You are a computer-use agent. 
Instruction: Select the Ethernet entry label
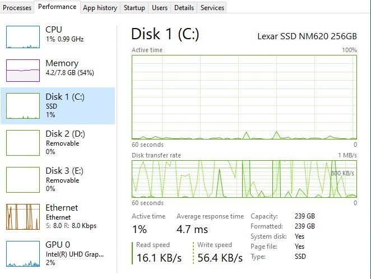click(62, 208)
